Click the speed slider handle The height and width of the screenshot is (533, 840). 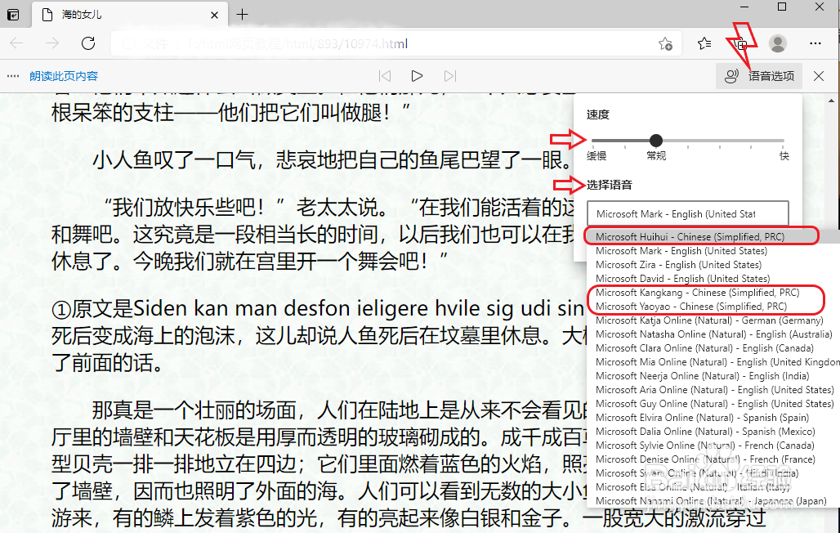[x=655, y=141]
